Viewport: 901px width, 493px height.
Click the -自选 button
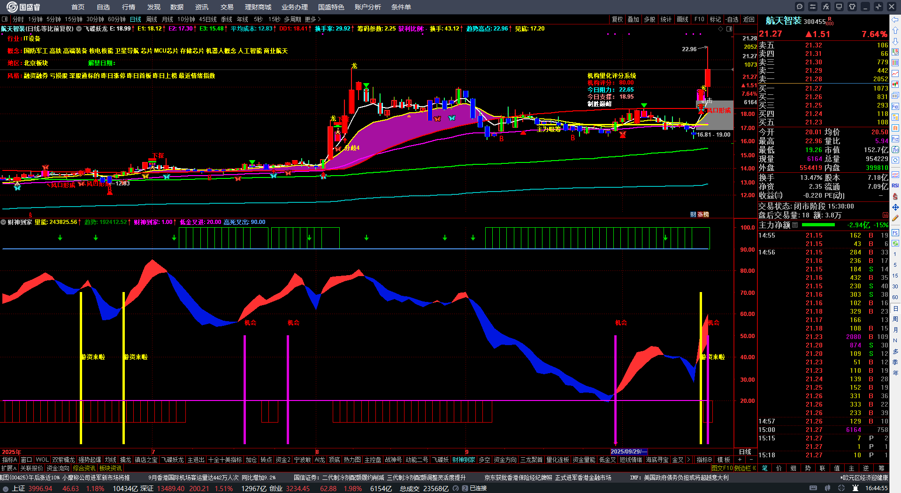coord(732,19)
